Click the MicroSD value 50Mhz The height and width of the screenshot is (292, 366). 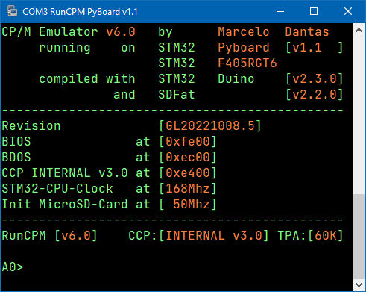click(192, 204)
